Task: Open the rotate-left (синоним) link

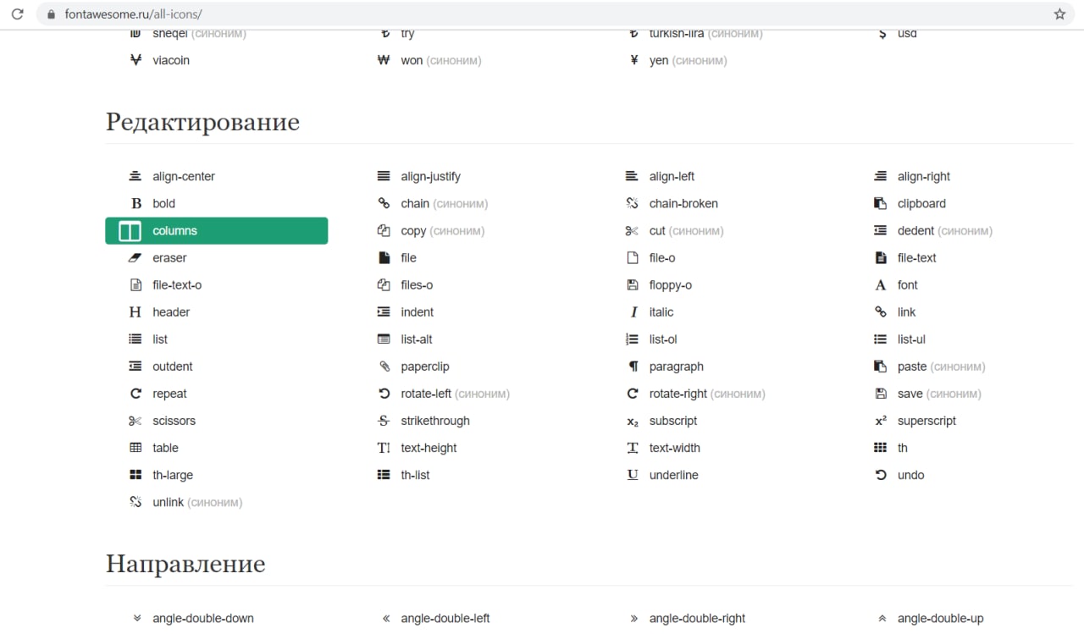Action: coord(456,394)
